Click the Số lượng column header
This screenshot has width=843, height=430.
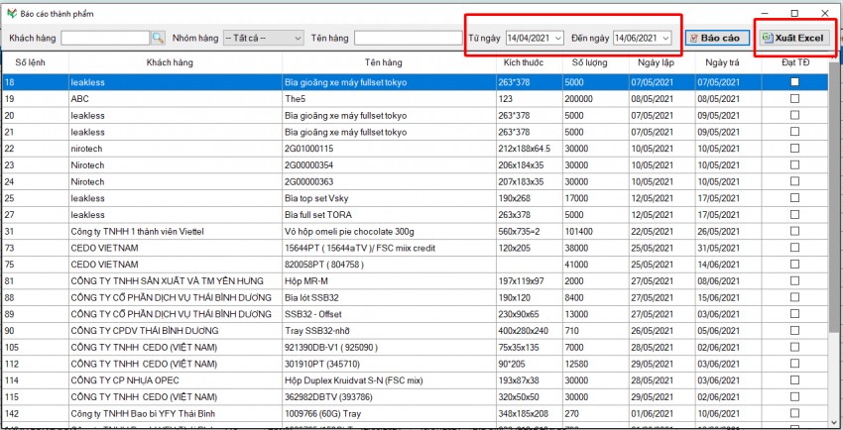pyautogui.click(x=592, y=62)
